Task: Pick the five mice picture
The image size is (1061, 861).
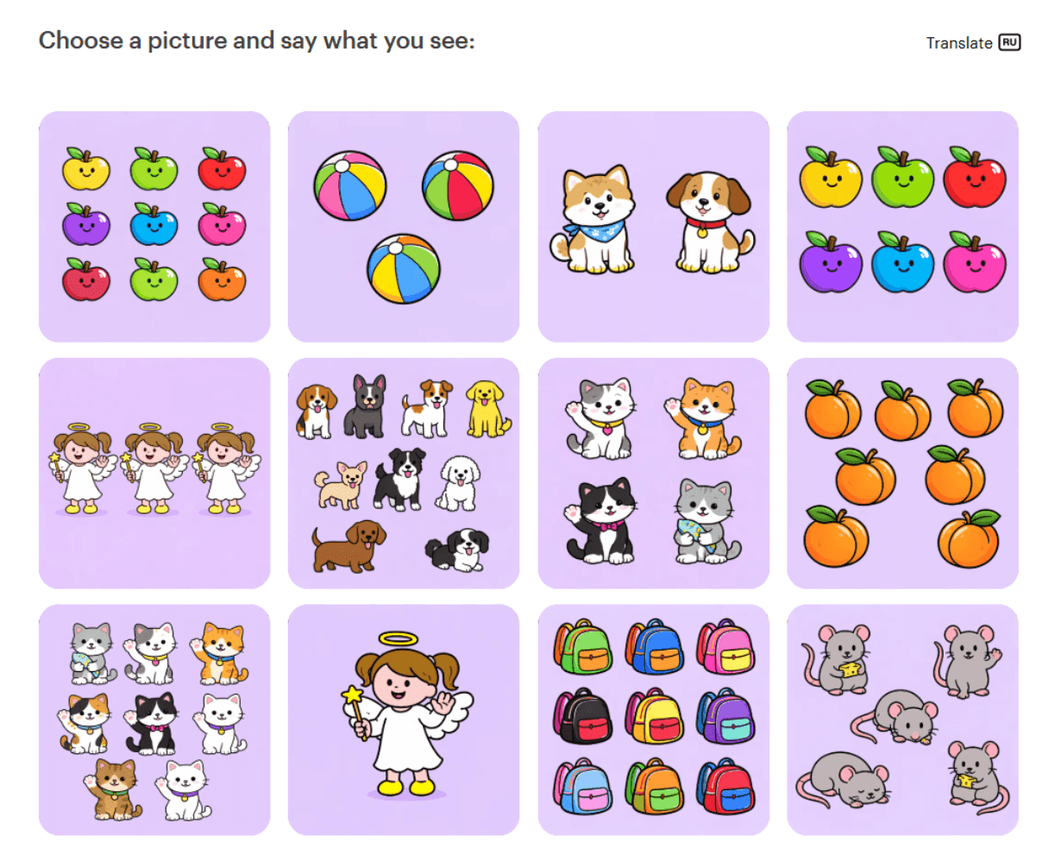Action: pyautogui.click(x=903, y=720)
